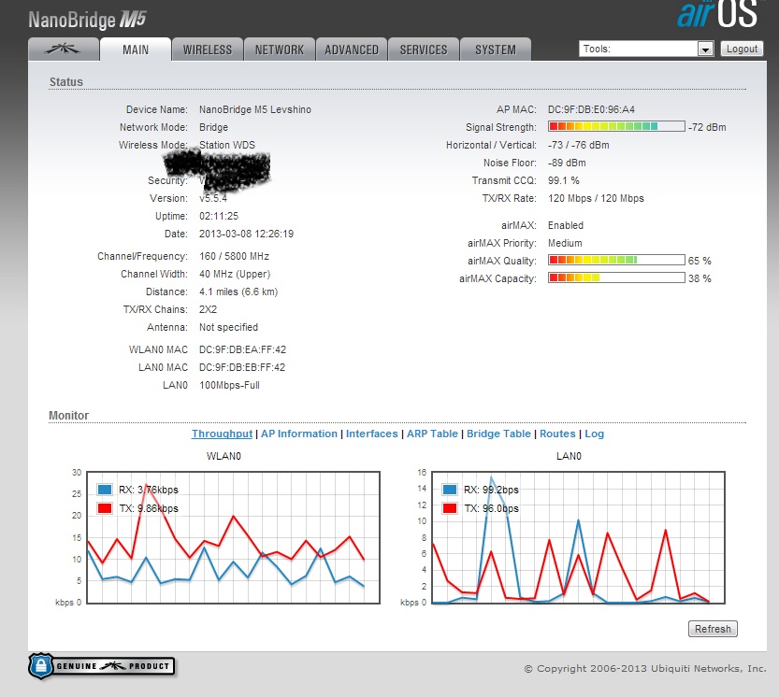Select airMAX priority 'Medium'

pyautogui.click(x=565, y=243)
